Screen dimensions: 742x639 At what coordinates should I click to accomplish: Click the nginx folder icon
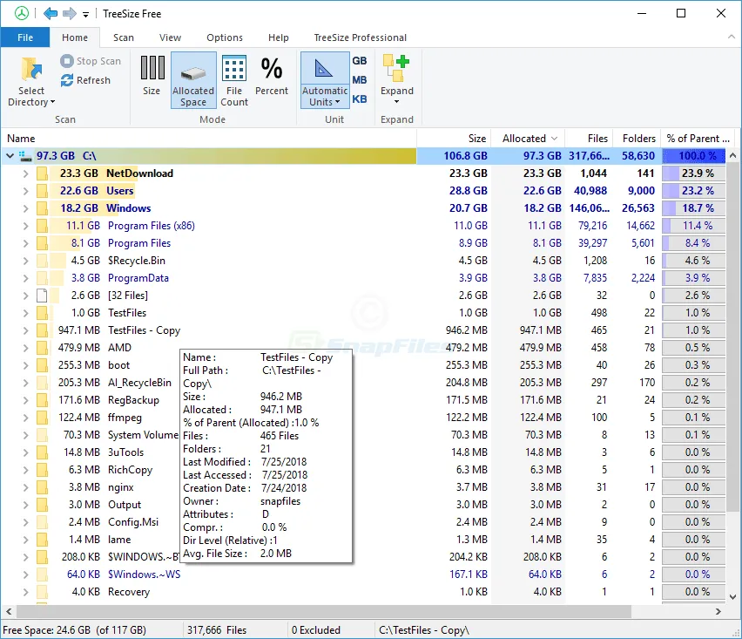coord(42,487)
